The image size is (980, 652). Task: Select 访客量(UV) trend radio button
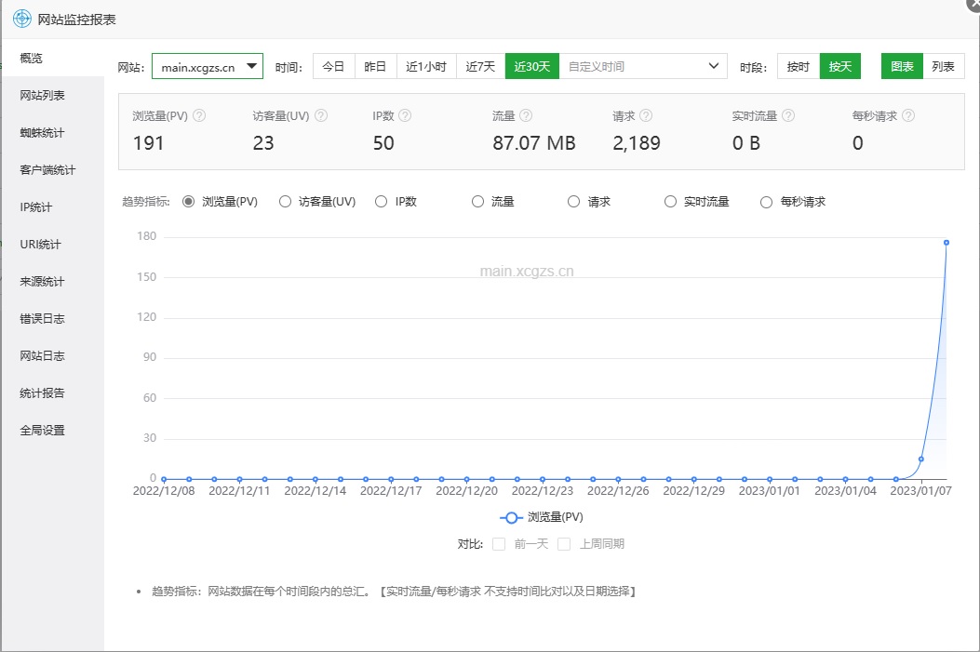click(x=285, y=202)
